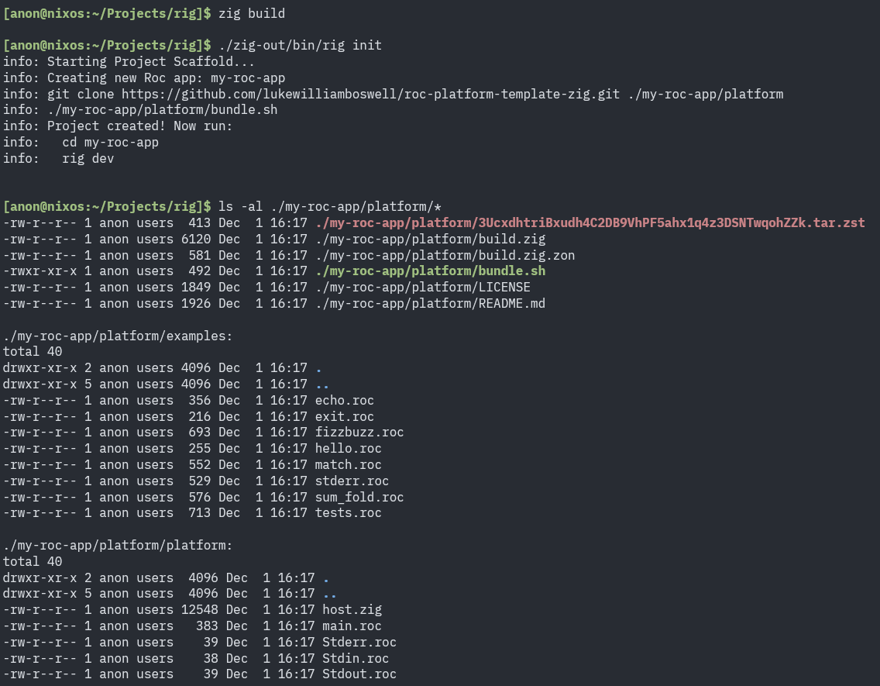Click the 'zig build' command text
The height and width of the screenshot is (686, 880).
[252, 13]
